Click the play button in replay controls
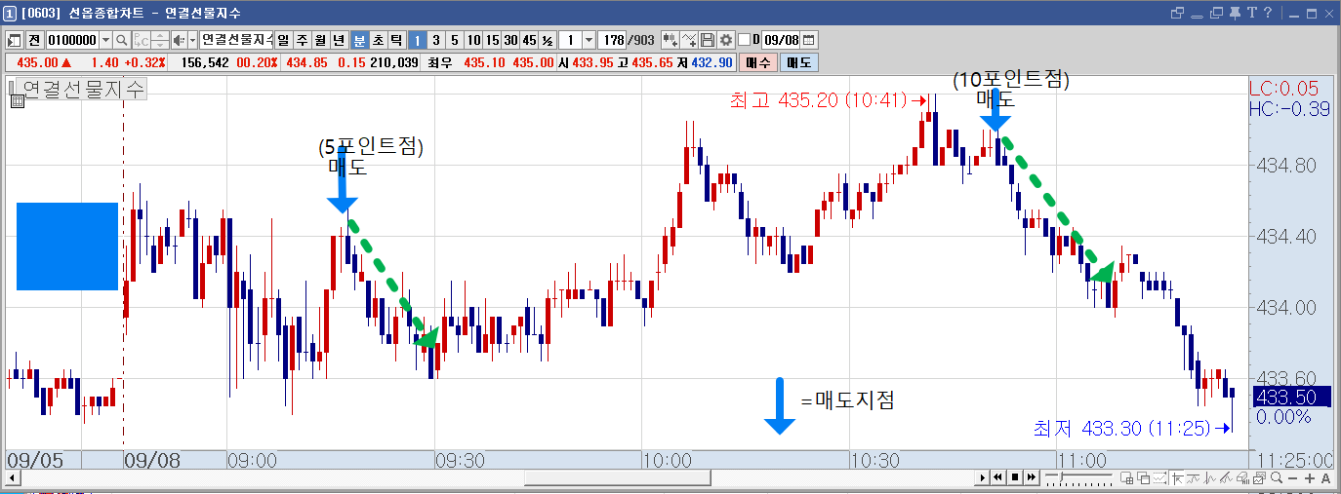This screenshot has width=1341, height=494. pos(983,477)
